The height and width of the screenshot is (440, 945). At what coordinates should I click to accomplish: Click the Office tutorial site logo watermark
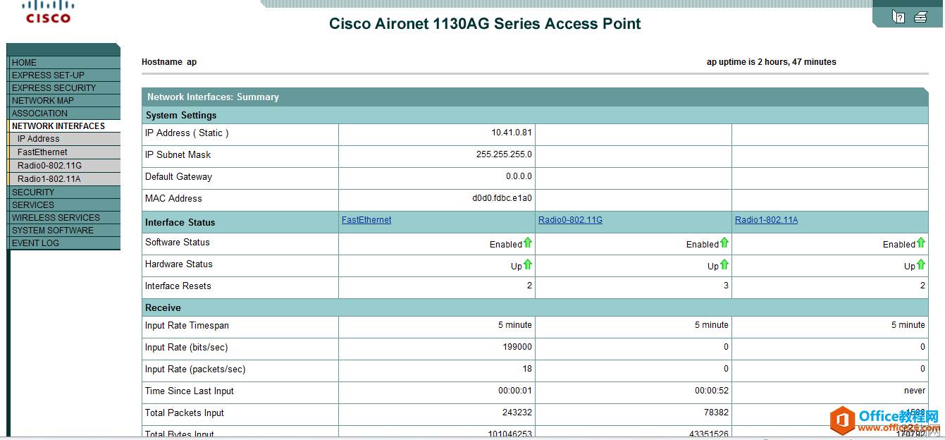(x=885, y=421)
